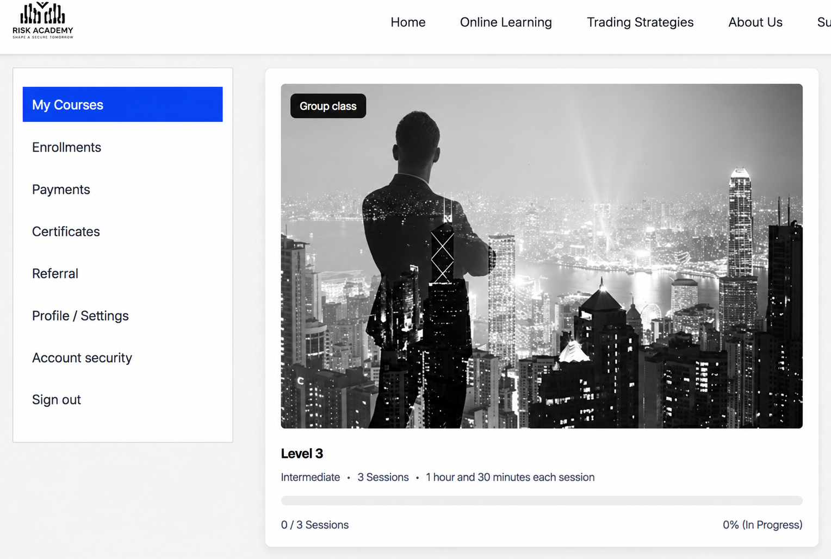Sign out of the account
Image resolution: width=831 pixels, height=559 pixels.
(57, 400)
